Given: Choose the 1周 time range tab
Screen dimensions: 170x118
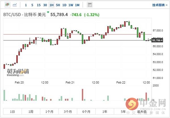Looking at the screenshot, I should (x=31, y=111).
